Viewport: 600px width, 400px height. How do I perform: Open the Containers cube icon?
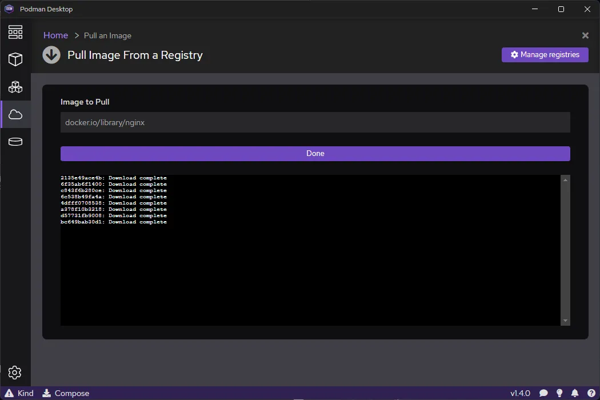coord(15,59)
